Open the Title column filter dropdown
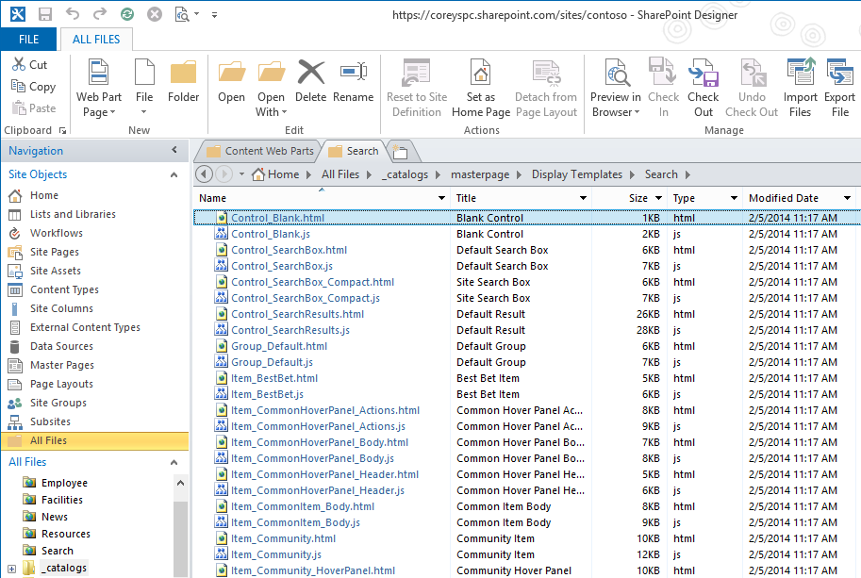The width and height of the screenshot is (861, 578). (x=583, y=198)
